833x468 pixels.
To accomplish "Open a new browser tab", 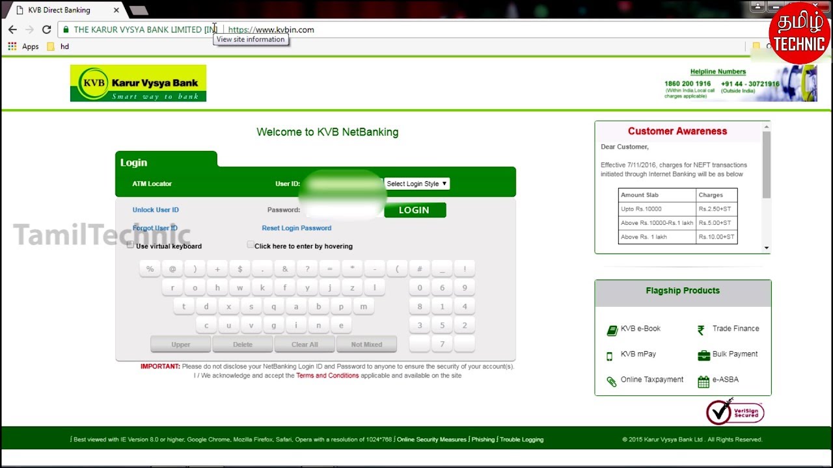I will (x=139, y=10).
